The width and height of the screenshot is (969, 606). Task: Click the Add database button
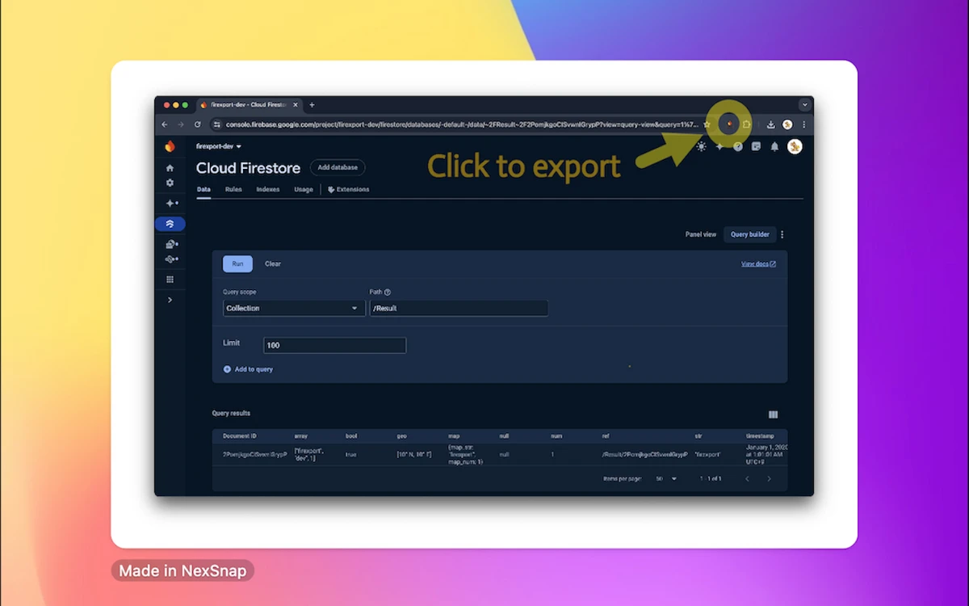coord(338,167)
